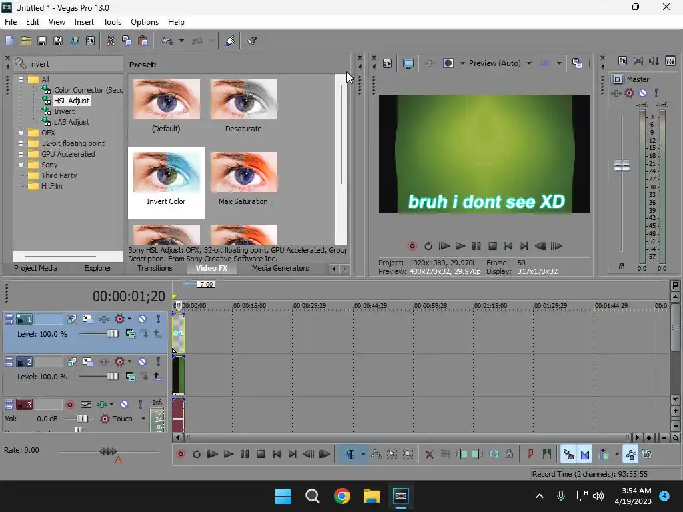This screenshot has width=683, height=512.
Task: Undo the last action in toolbar
Action: pos(167,41)
